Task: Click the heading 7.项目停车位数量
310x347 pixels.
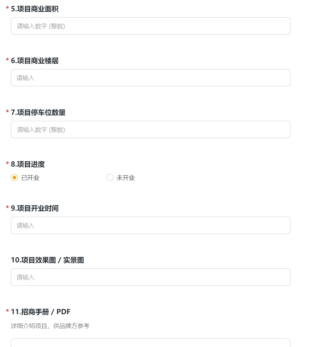Action: 38,113
